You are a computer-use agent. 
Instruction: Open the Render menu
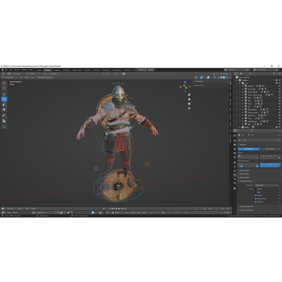16,70
